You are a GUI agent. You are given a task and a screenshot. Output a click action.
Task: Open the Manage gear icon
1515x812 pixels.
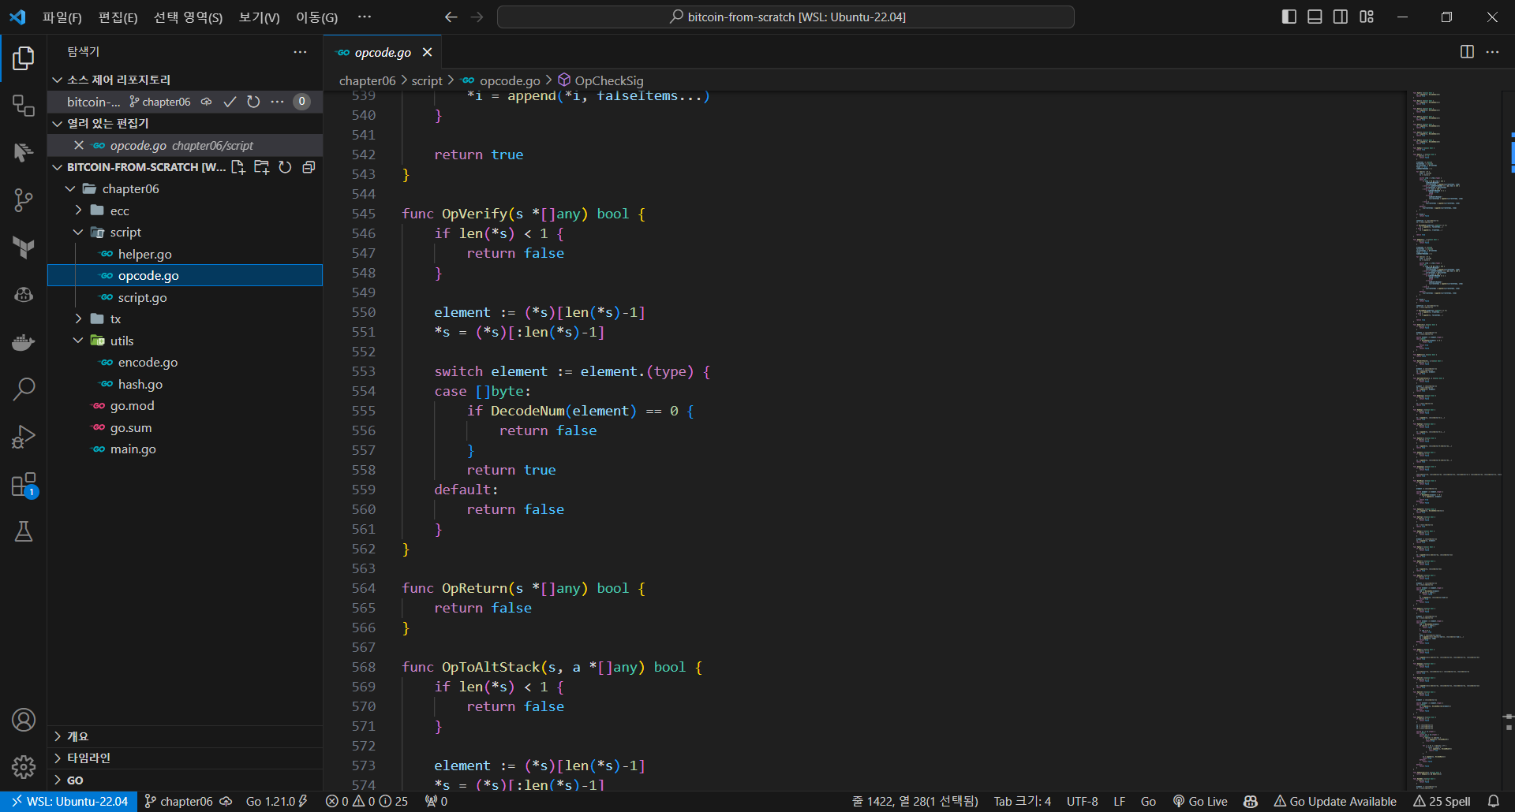click(x=24, y=766)
